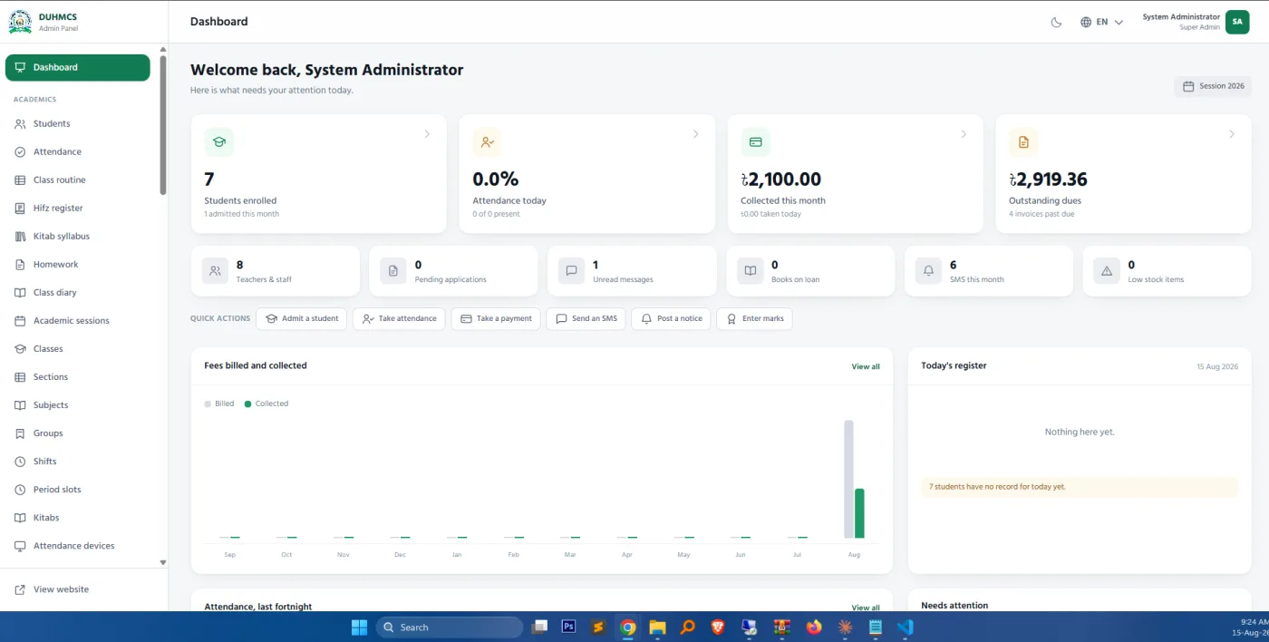
Task: Click Take a payment quick action
Action: pos(496,319)
